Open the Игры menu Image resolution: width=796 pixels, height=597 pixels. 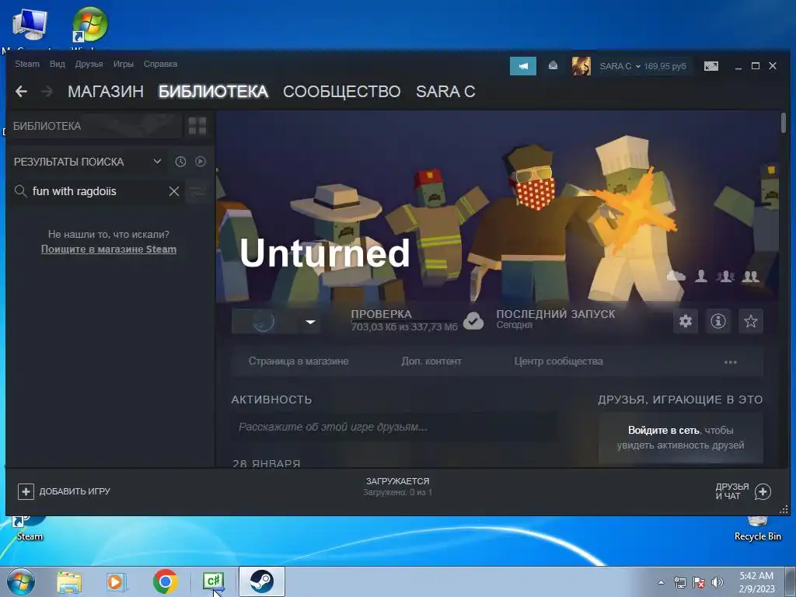point(124,64)
